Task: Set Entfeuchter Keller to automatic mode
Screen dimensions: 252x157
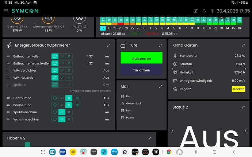Action: click(55, 56)
